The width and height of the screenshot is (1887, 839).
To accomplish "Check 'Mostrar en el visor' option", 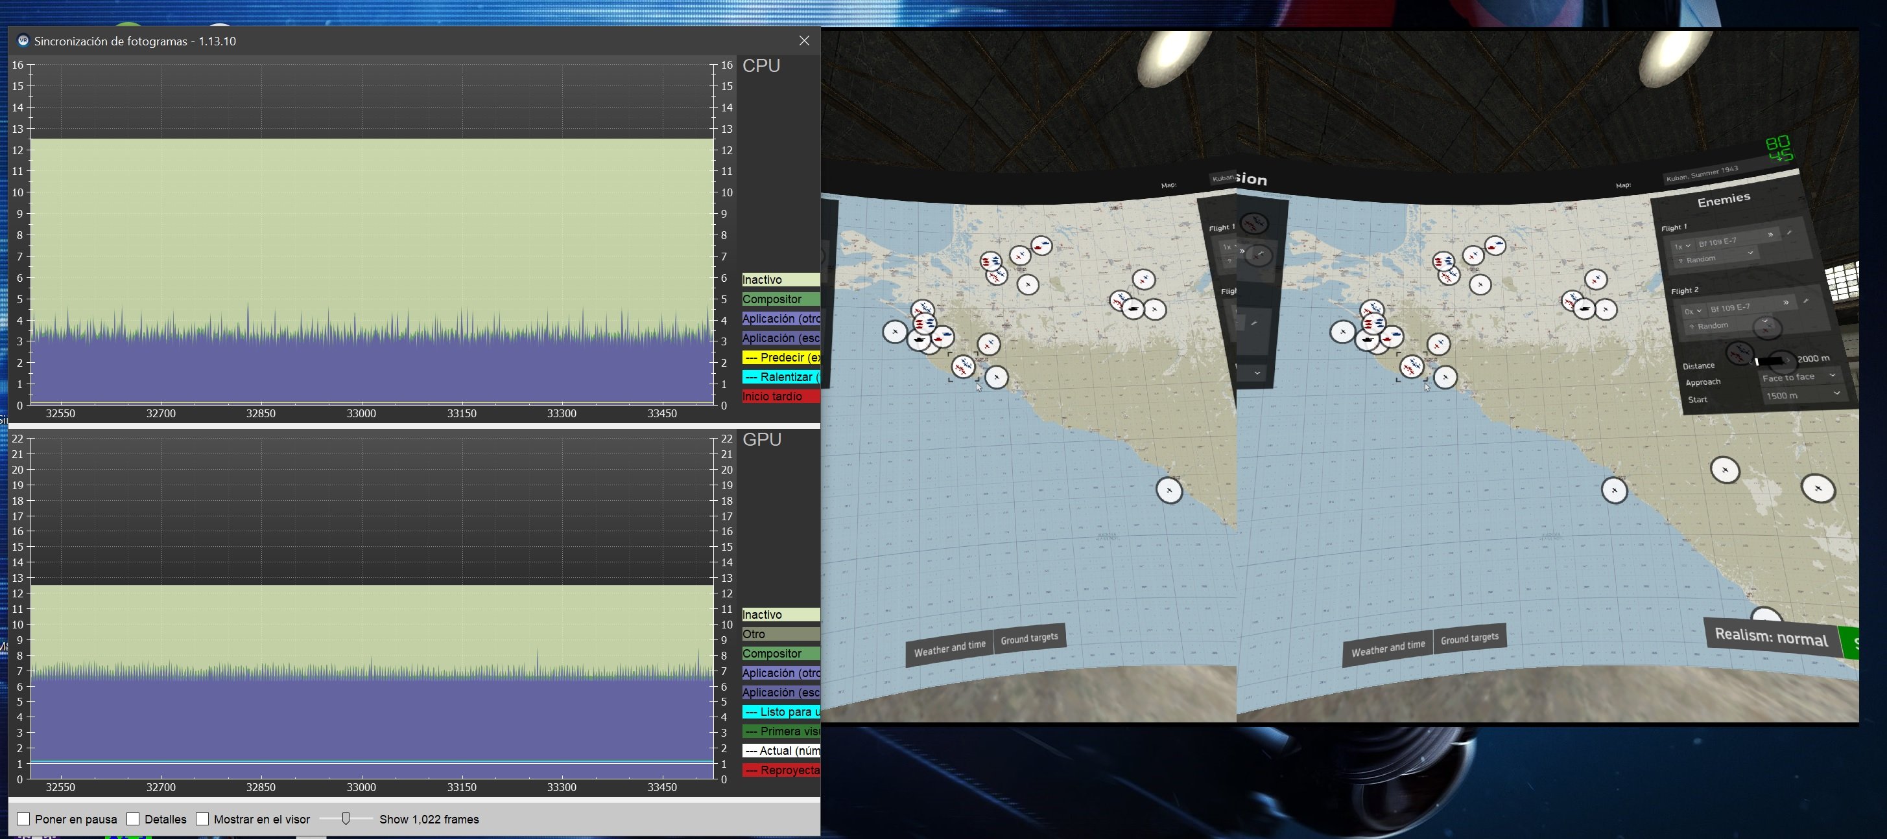I will point(203,819).
